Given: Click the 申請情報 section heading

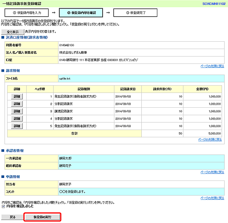Looking at the screenshot, I should (x=13, y=177).
